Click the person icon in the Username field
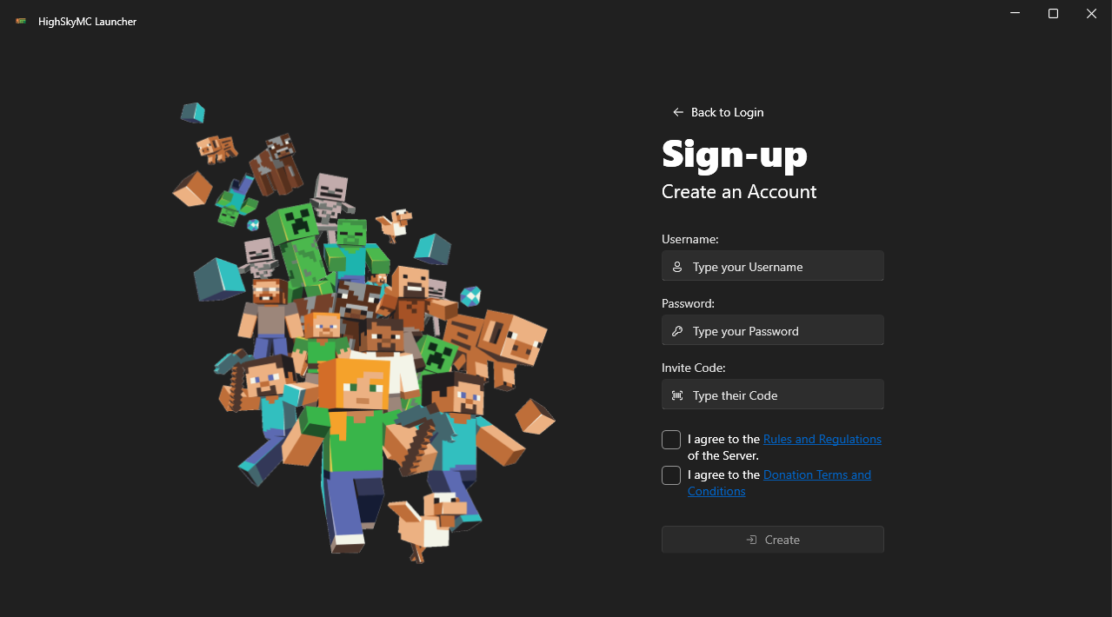Screen dimensions: 1112x617 pyautogui.click(x=677, y=267)
